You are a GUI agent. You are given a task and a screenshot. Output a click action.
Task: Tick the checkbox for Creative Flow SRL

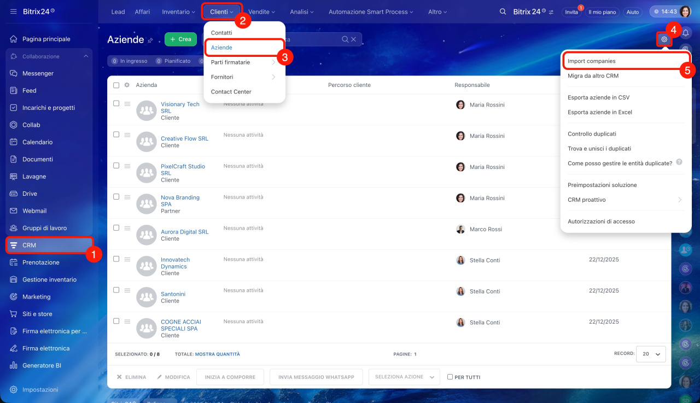click(x=116, y=135)
